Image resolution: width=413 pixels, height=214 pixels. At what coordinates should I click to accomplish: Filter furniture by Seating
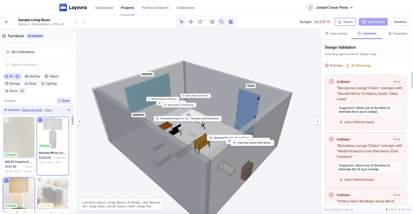[32, 76]
